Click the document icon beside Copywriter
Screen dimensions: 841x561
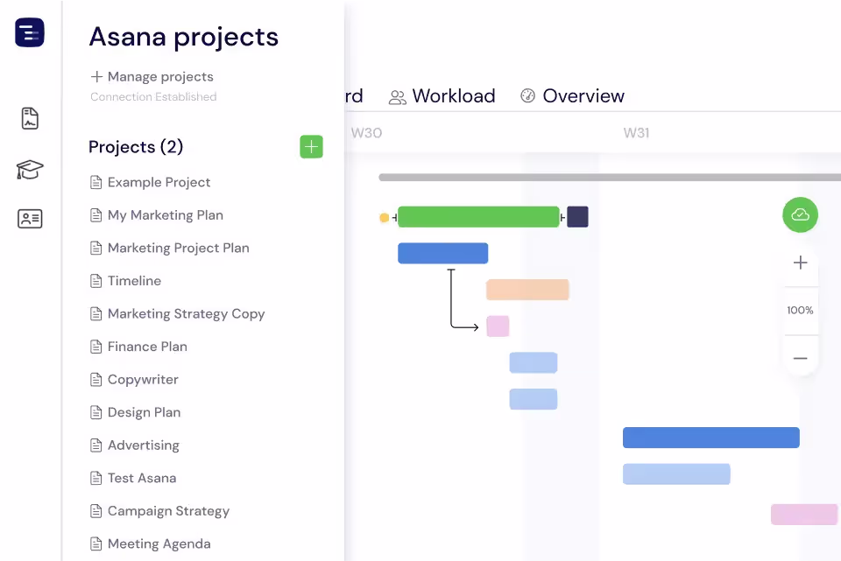pyautogui.click(x=96, y=380)
